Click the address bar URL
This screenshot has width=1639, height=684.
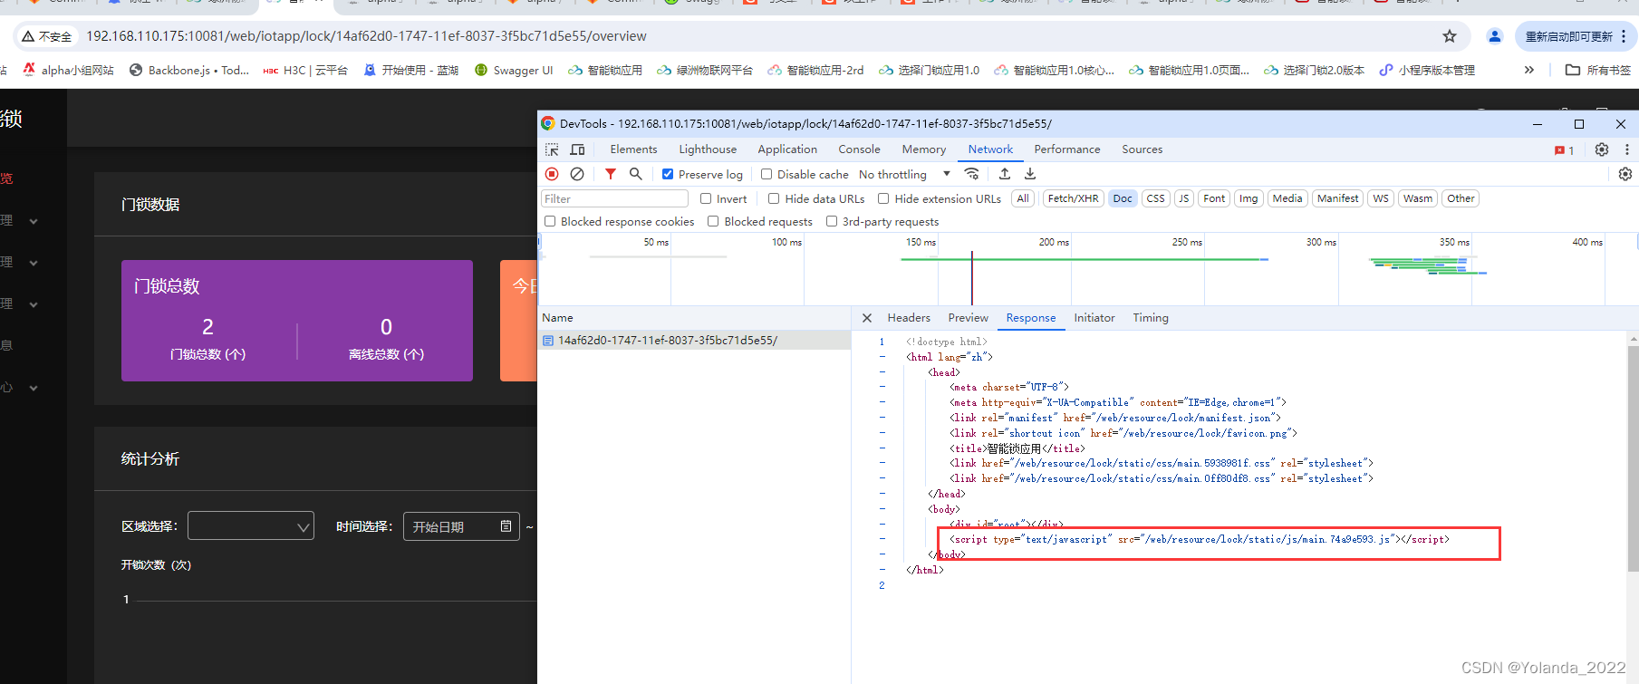point(366,36)
